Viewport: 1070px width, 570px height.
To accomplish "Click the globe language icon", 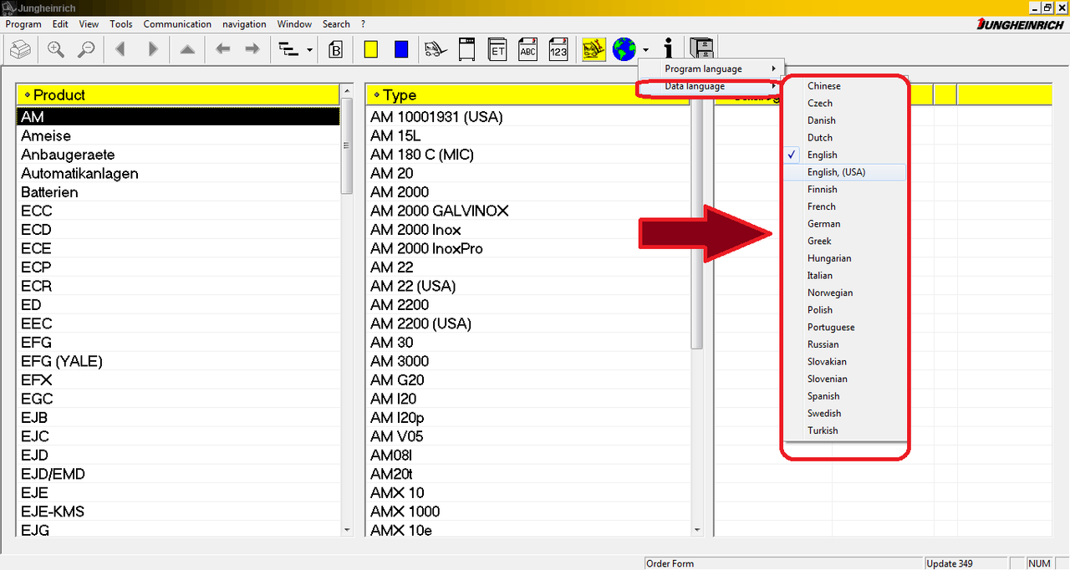I will 624,49.
